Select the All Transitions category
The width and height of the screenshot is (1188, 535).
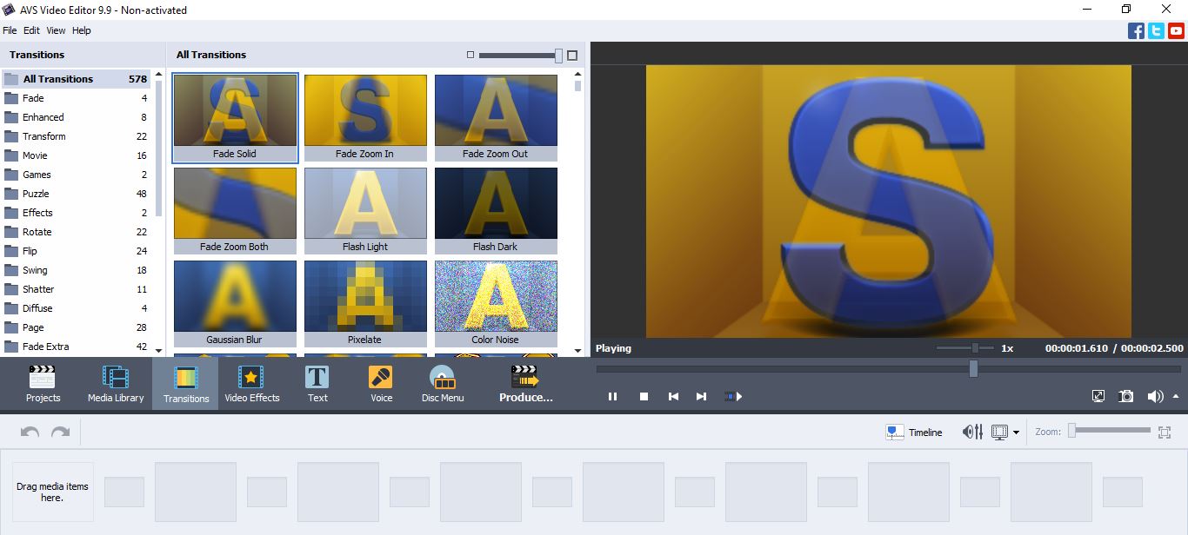click(x=76, y=79)
